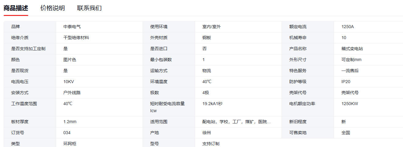Switch to the 商品描述 tab

tap(16, 8)
